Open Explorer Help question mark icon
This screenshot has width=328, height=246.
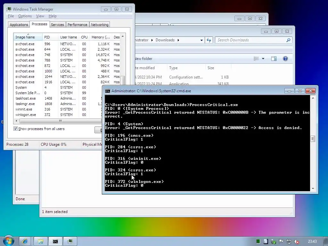point(285,59)
